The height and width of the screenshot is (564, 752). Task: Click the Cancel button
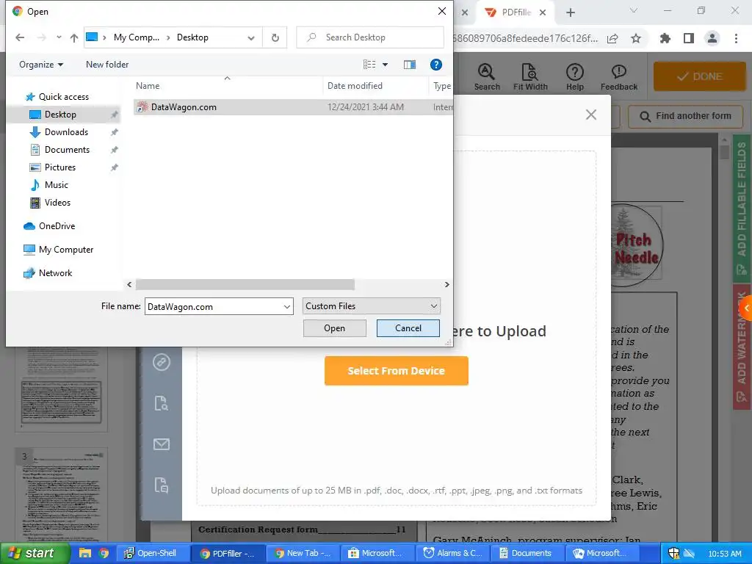click(408, 328)
